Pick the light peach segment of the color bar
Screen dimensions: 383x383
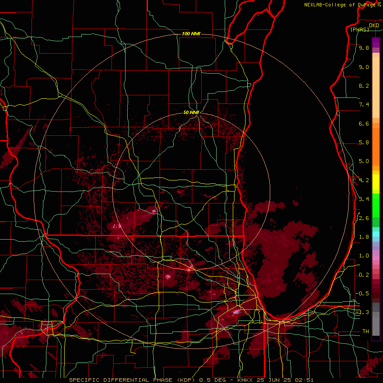pos(376,88)
